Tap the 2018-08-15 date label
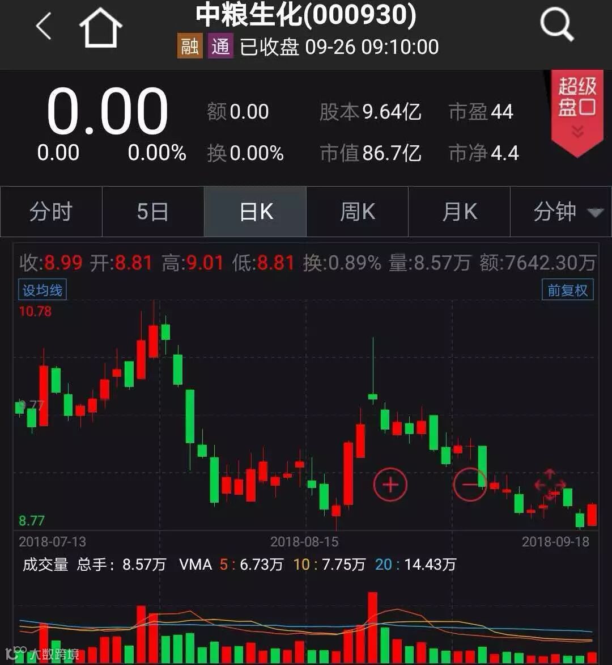Screen dimensions: 612x665 (304, 541)
